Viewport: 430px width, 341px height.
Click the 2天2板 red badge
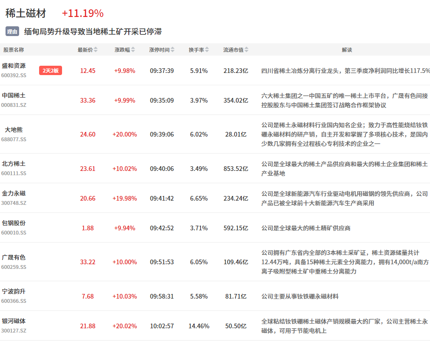click(51, 70)
